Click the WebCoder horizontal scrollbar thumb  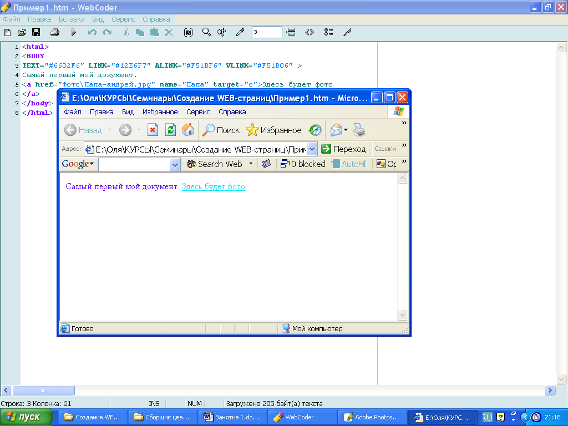point(43,390)
